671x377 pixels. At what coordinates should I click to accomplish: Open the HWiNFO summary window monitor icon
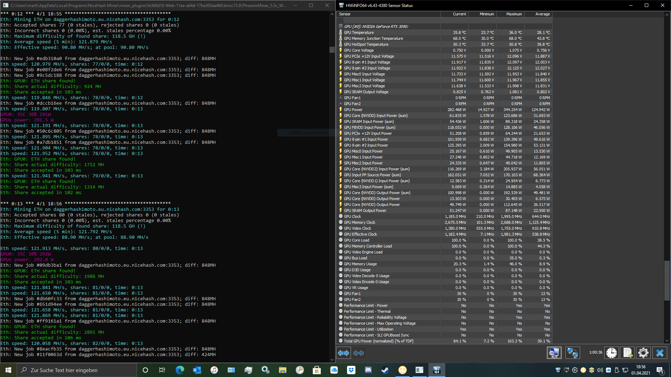coord(554,353)
